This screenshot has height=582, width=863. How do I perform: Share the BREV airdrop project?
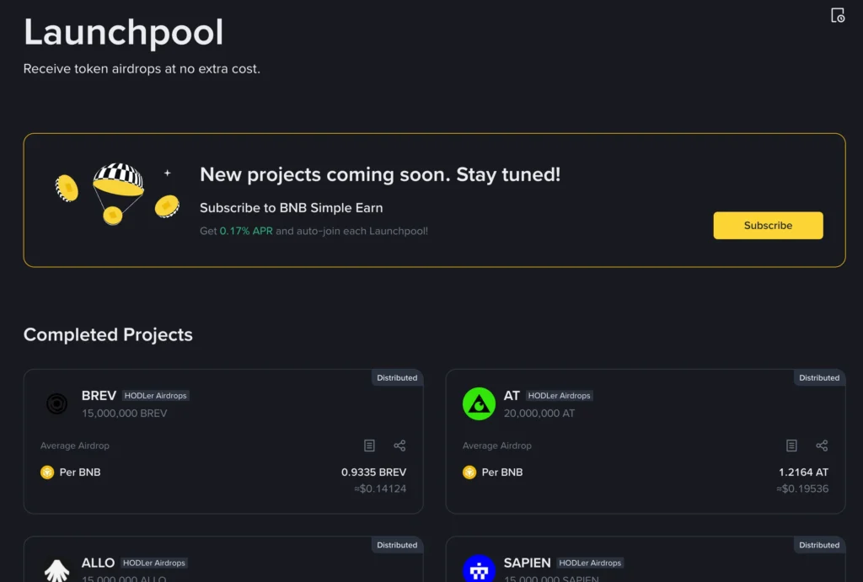click(399, 446)
